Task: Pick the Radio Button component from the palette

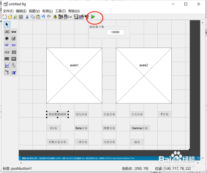Action: (x=7, y=38)
